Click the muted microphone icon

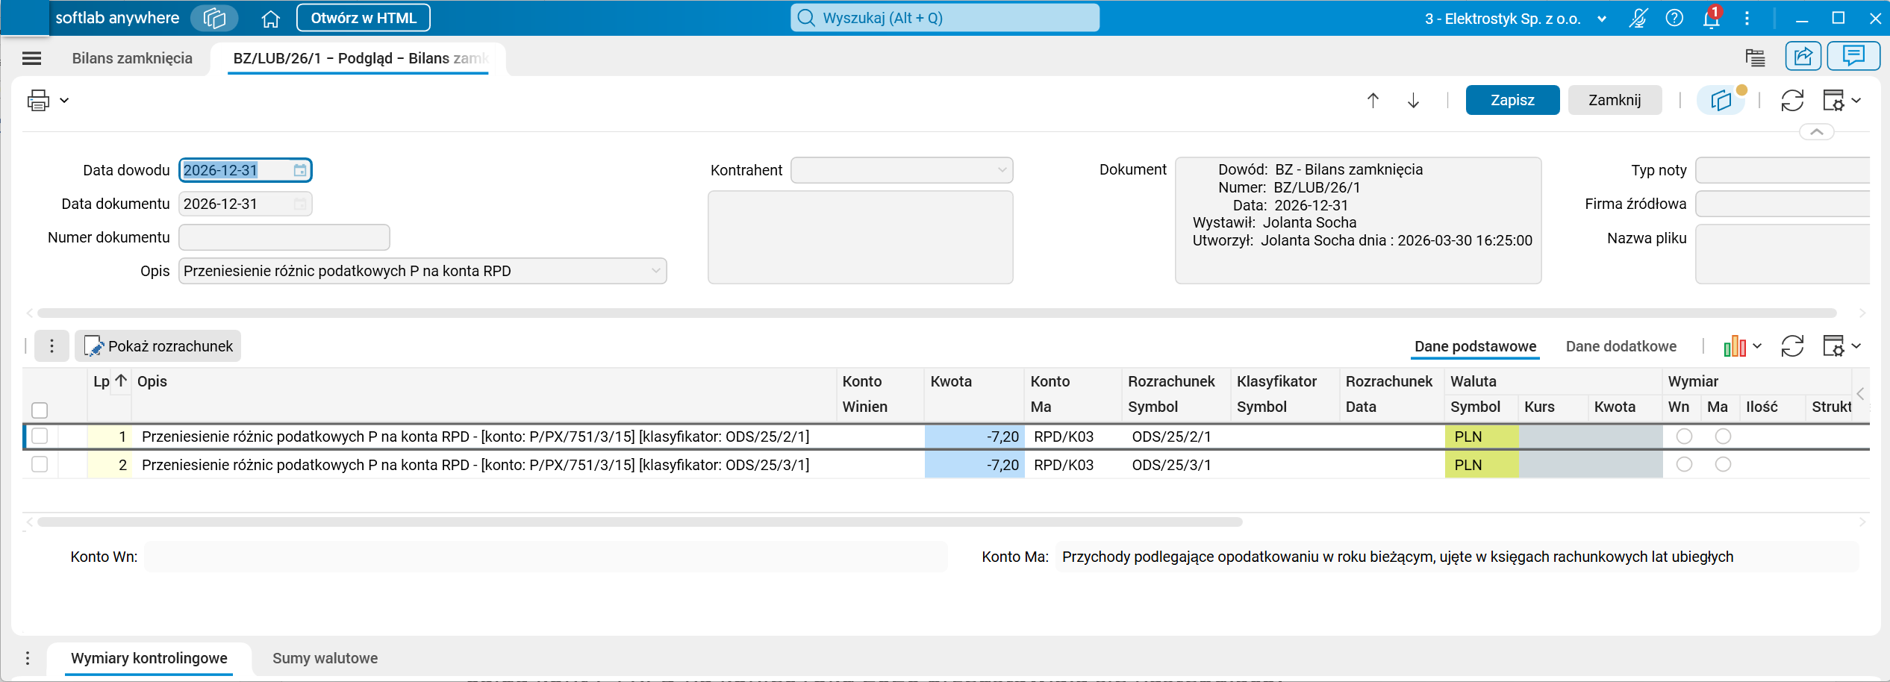[1638, 18]
